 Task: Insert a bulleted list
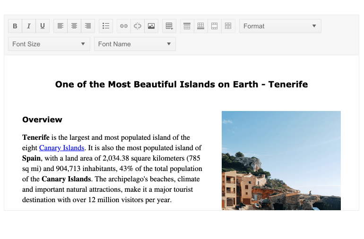pos(106,26)
